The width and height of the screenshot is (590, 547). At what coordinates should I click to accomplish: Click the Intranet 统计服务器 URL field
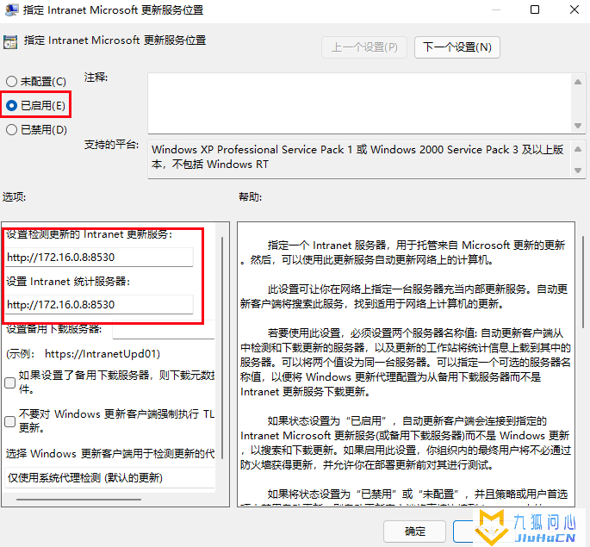pyautogui.click(x=99, y=304)
